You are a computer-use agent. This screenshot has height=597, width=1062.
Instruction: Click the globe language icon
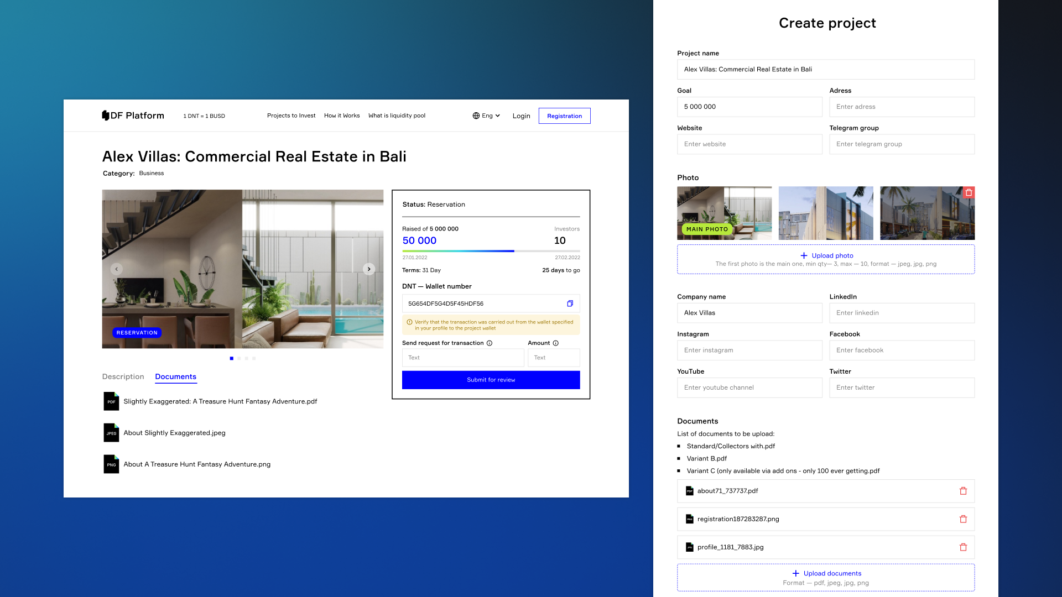(476, 116)
